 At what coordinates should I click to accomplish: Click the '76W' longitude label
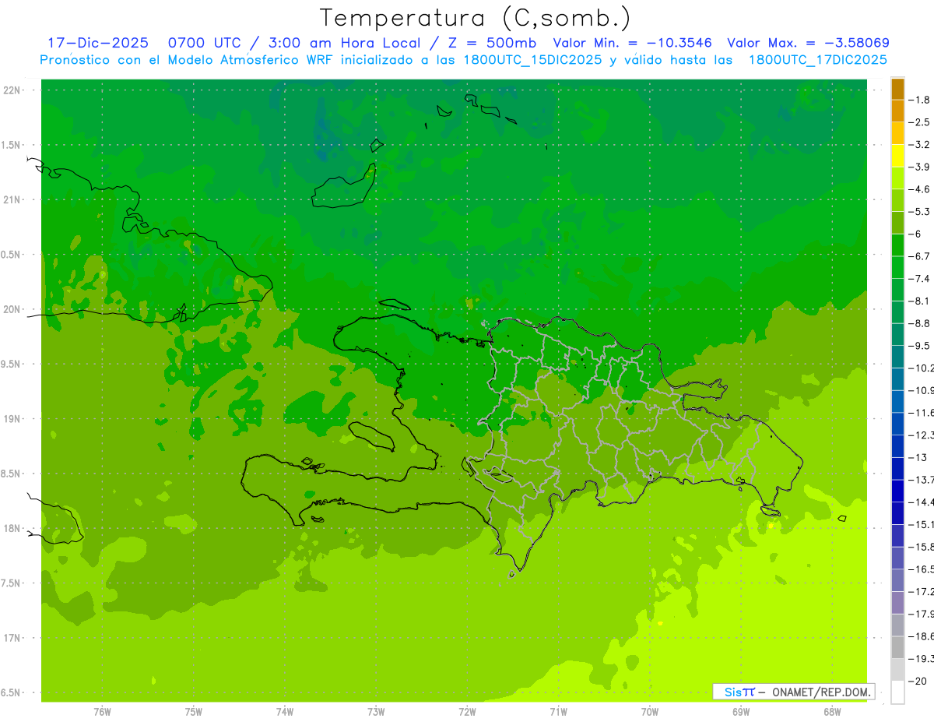pos(102,711)
